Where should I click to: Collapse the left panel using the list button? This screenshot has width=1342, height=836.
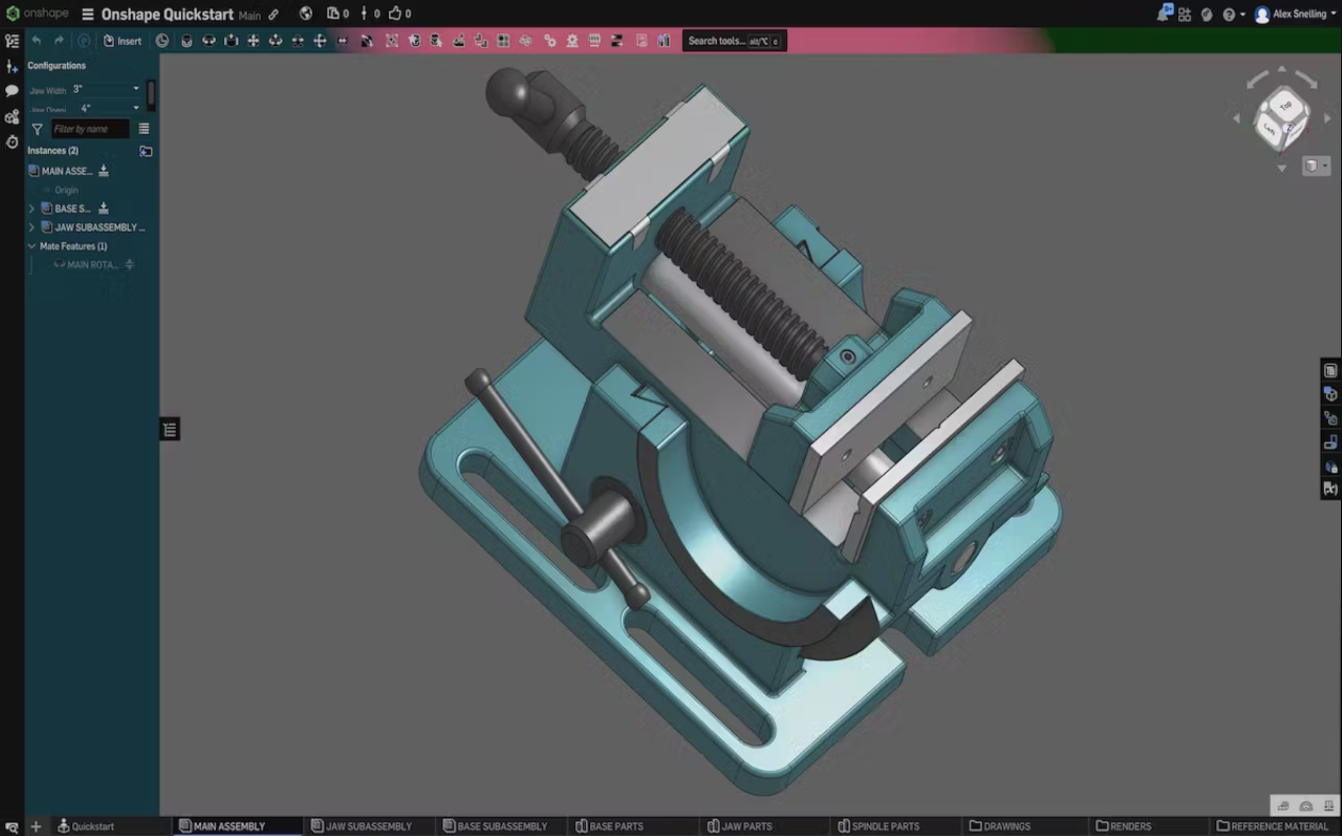click(x=170, y=430)
